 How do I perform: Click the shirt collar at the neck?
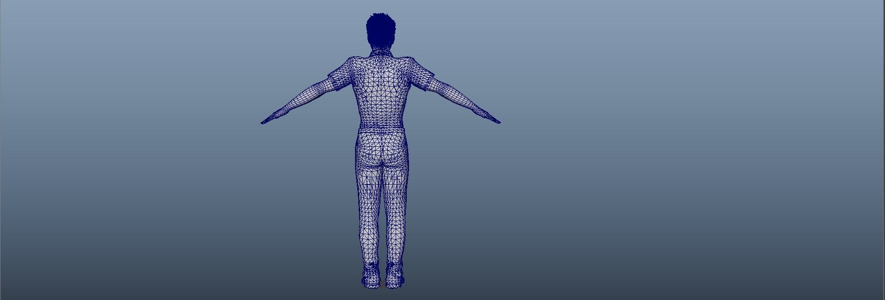pos(381,54)
